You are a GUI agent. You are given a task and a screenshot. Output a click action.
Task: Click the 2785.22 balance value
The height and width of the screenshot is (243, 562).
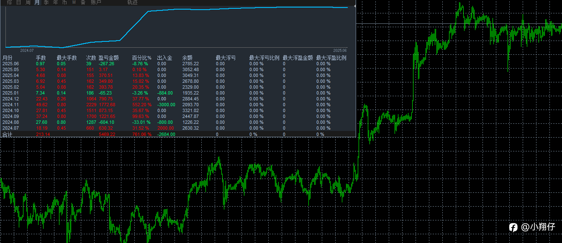tap(190, 64)
